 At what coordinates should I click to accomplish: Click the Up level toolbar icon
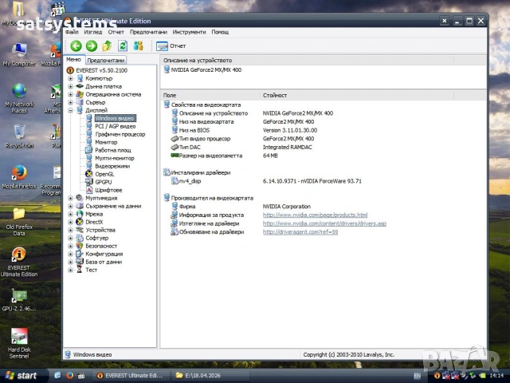pos(107,46)
